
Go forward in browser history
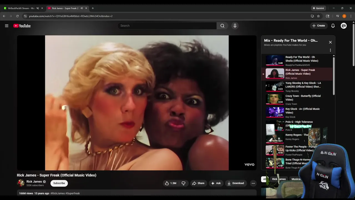[x=11, y=16]
